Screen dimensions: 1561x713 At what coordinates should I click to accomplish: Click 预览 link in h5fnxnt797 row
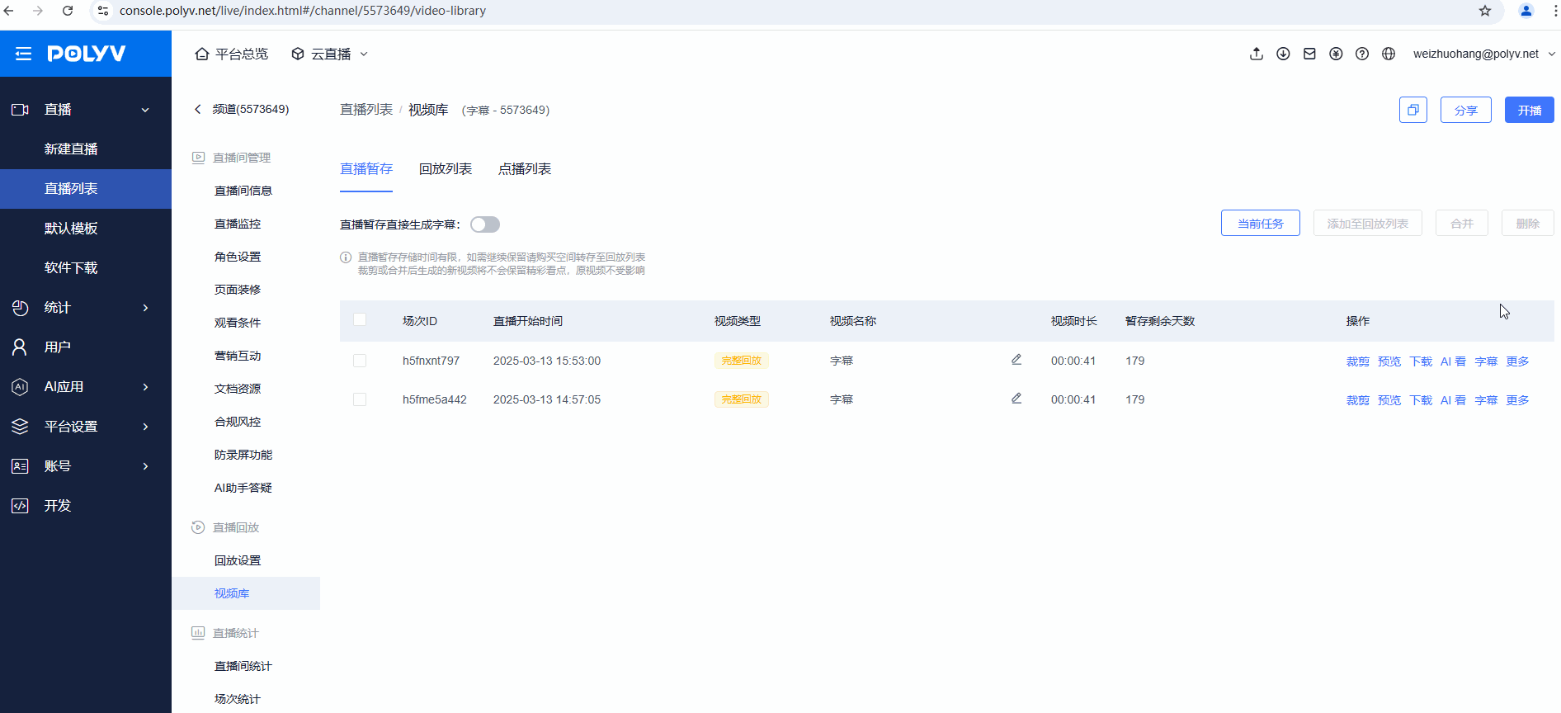point(1389,361)
